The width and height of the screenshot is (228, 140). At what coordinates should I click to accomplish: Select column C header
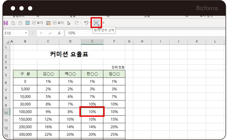(48, 41)
